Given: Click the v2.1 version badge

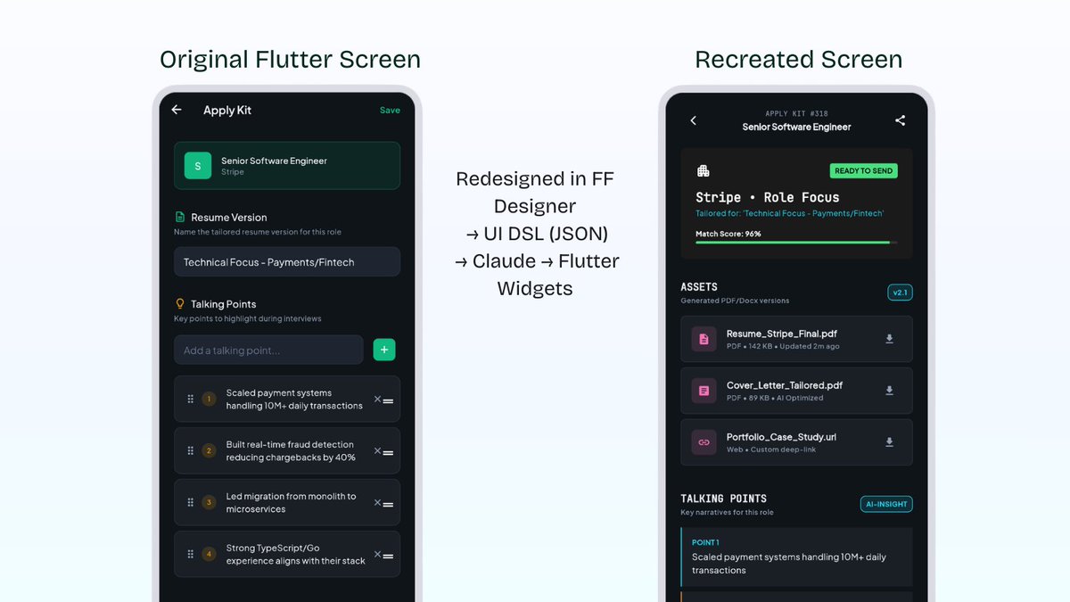Looking at the screenshot, I should [x=900, y=293].
